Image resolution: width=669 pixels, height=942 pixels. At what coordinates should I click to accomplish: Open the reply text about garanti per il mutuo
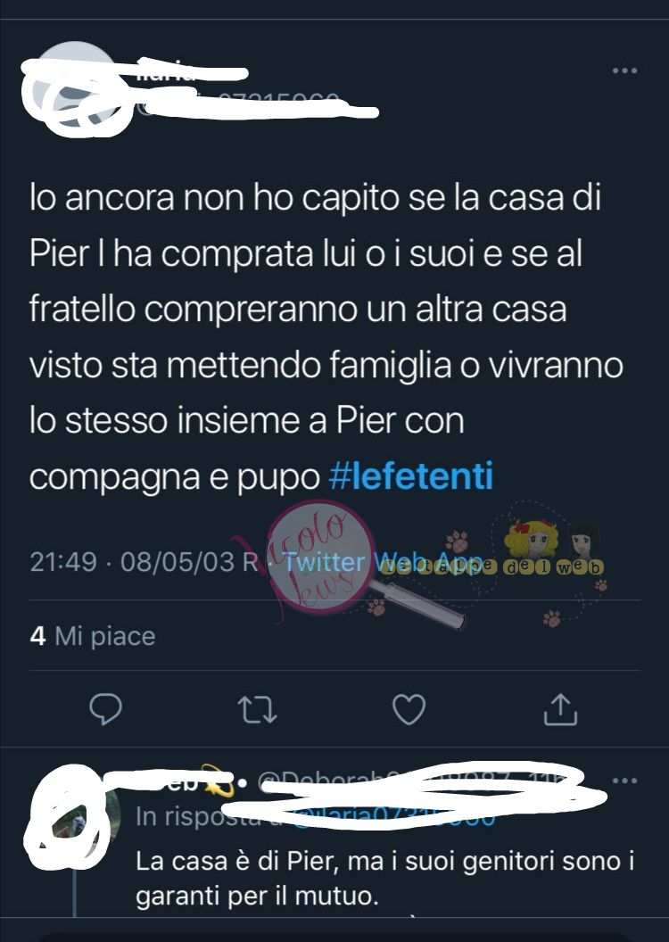tap(385, 879)
